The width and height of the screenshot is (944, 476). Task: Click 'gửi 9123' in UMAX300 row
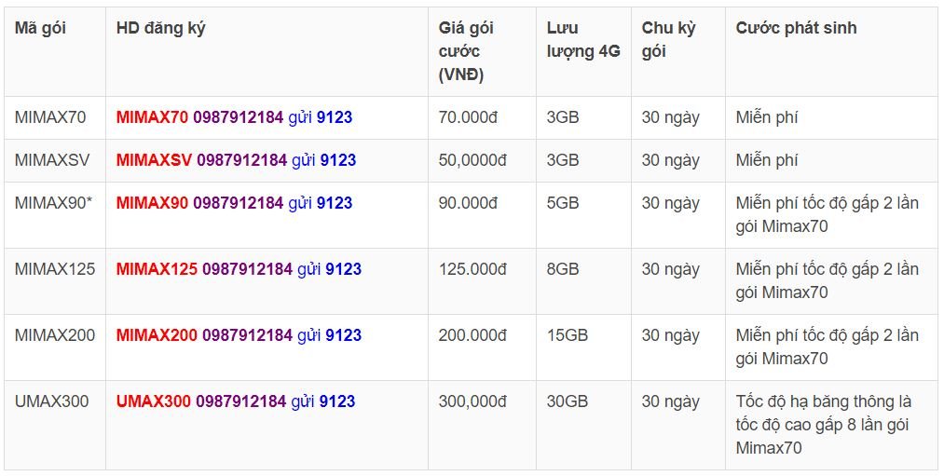pyautogui.click(x=323, y=402)
